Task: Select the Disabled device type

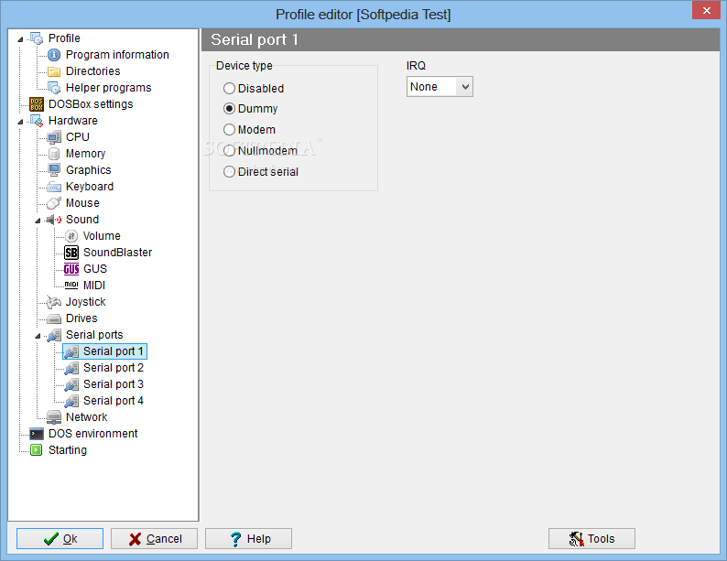Action: tap(254, 89)
